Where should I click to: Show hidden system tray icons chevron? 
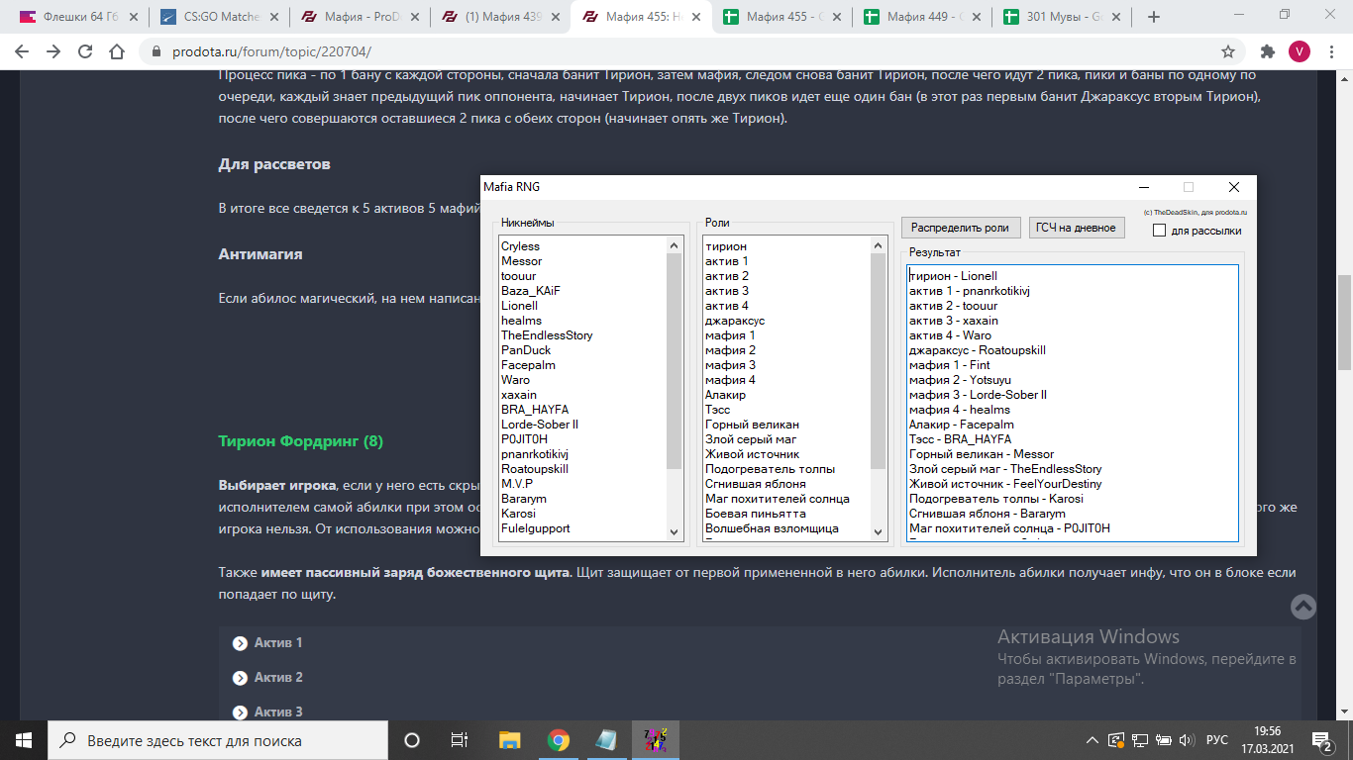[x=1092, y=740]
